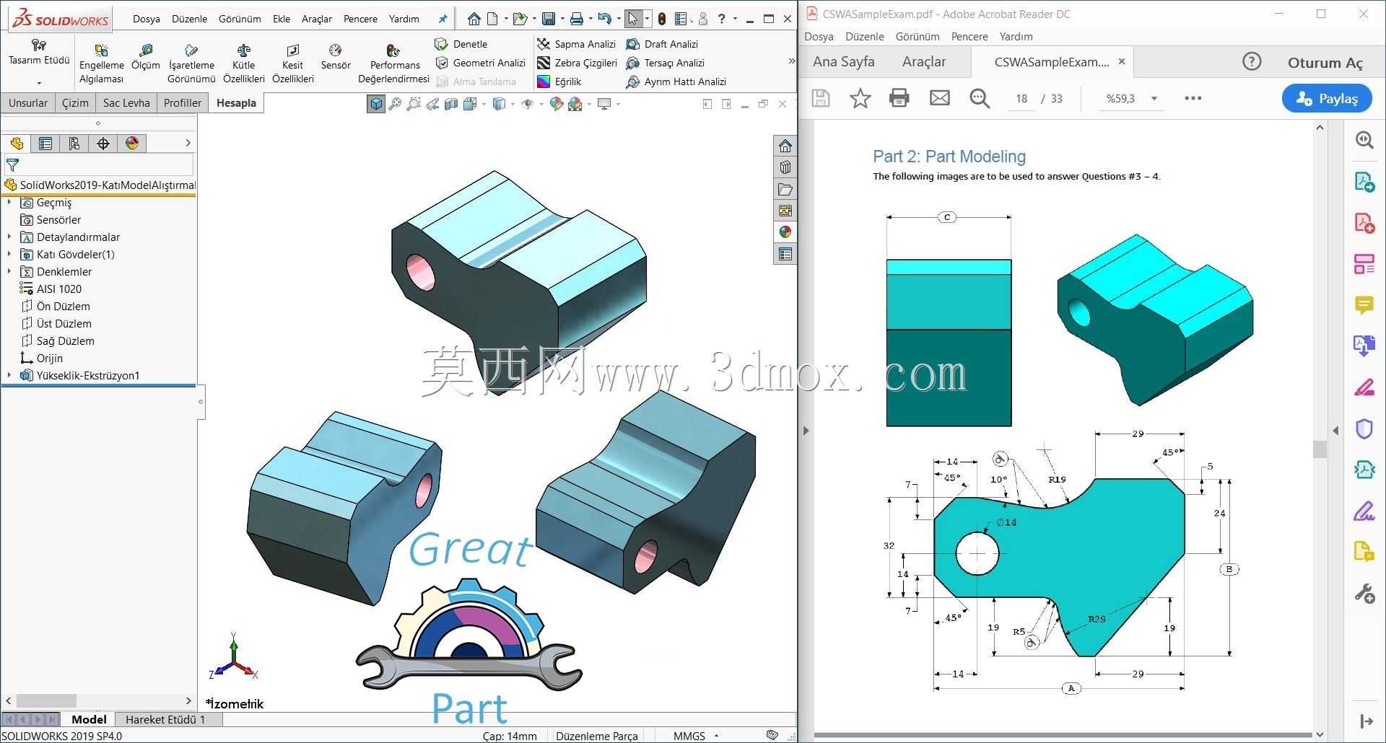
Task: Open Kesit Özellikleri tool
Action: point(292,64)
